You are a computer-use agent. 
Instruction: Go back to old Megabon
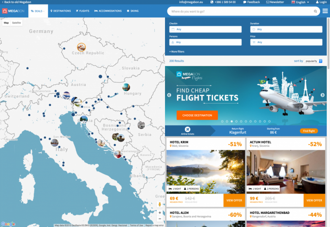16,2
